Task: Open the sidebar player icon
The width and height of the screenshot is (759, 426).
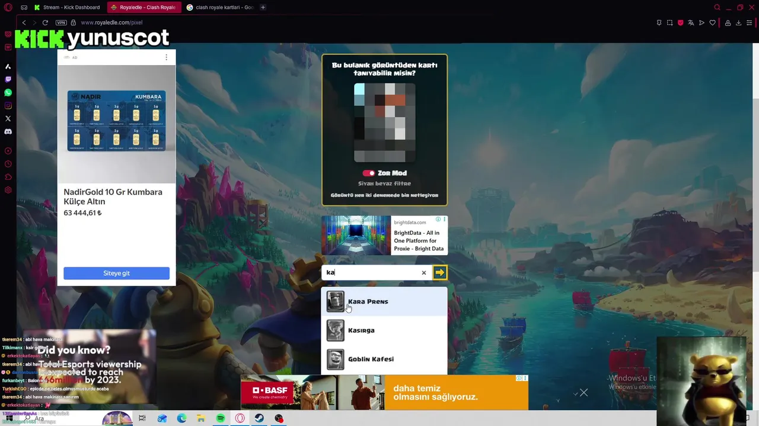Action: (x=8, y=151)
